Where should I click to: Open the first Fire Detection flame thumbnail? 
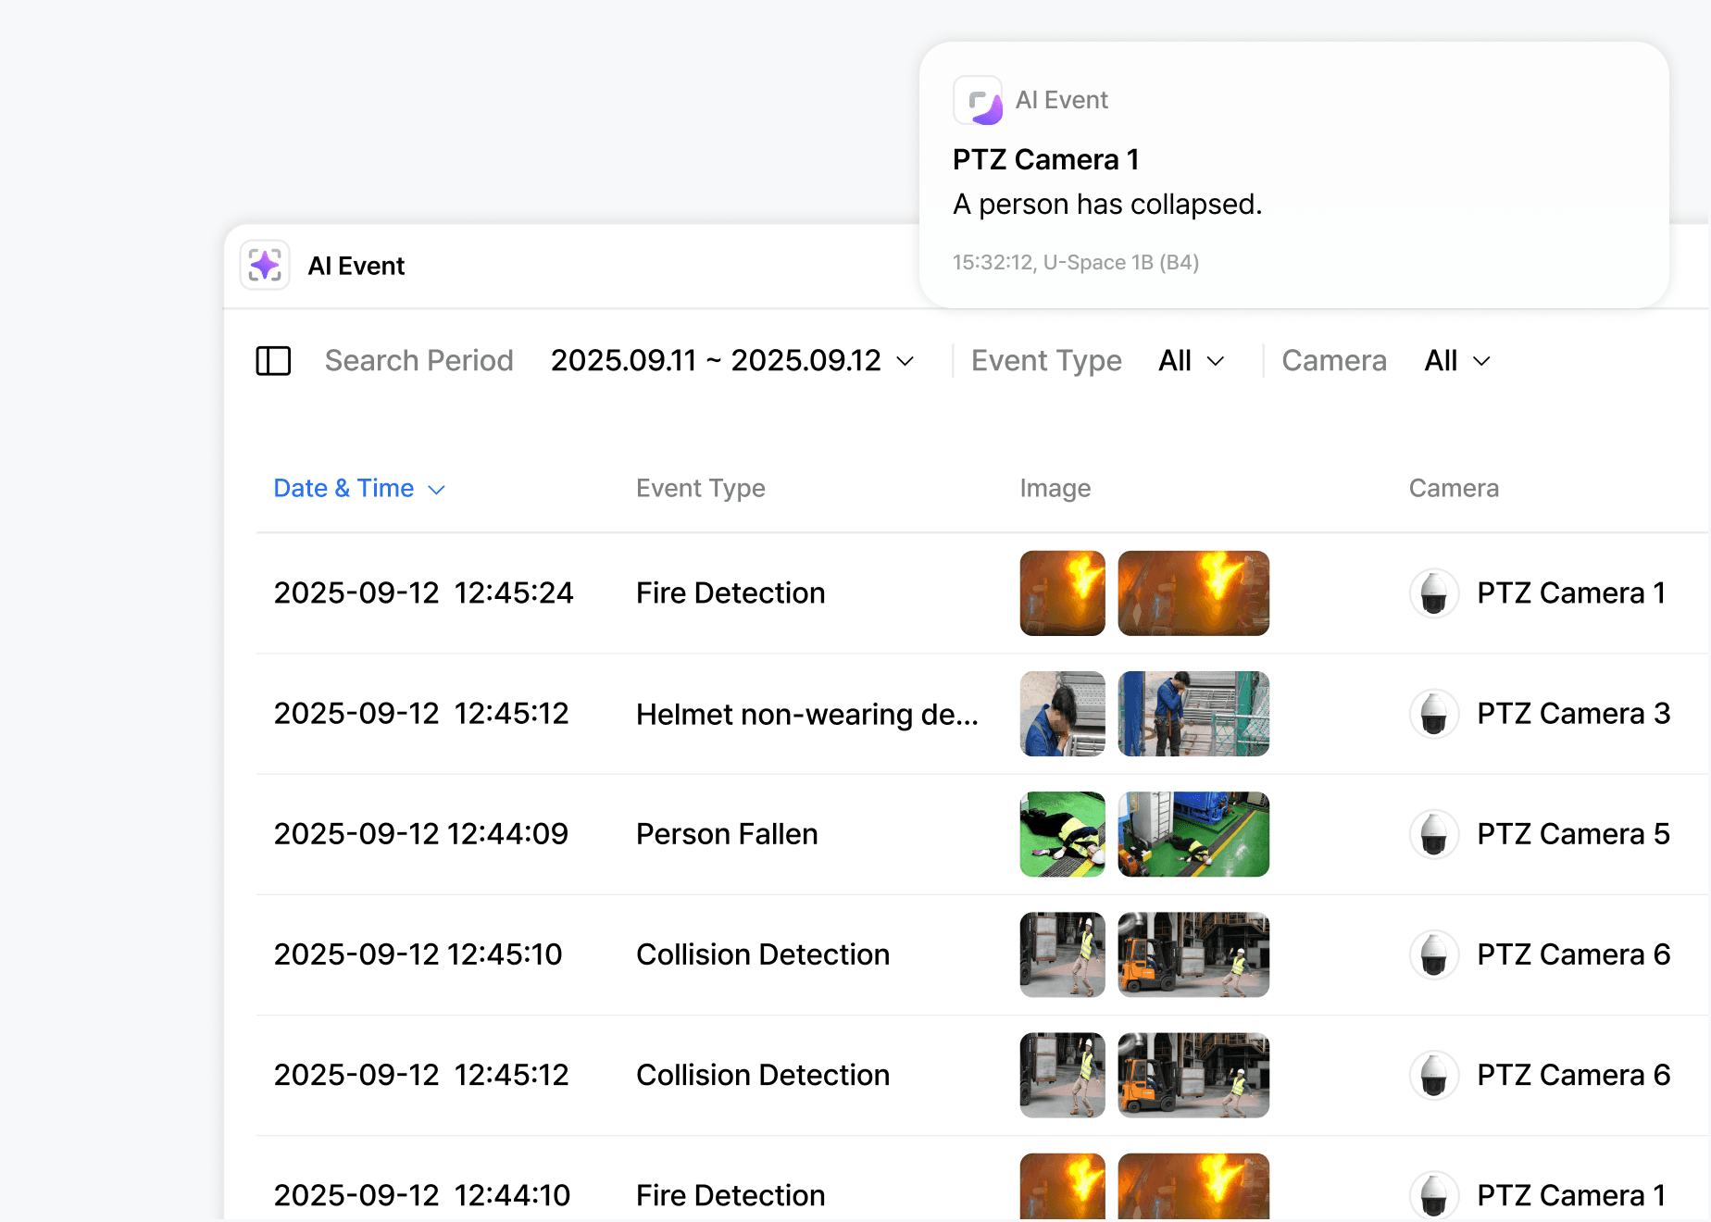[1062, 593]
